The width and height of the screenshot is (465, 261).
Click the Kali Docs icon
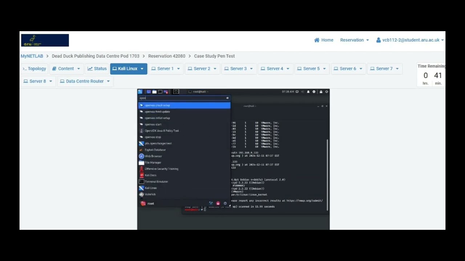[141, 175]
